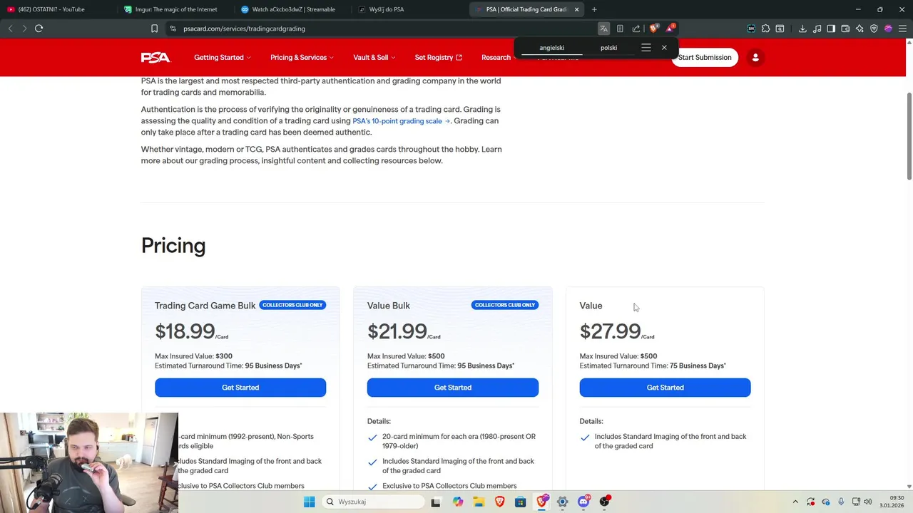The image size is (913, 513).
Task: Open Brave Shields lion icon
Action: pos(653,28)
